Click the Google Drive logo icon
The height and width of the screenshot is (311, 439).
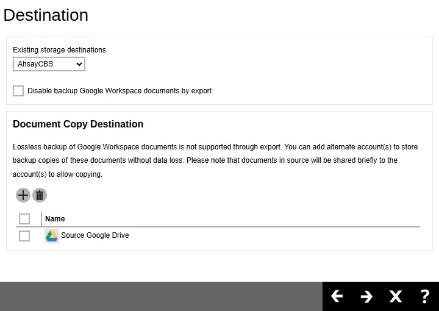coord(52,236)
